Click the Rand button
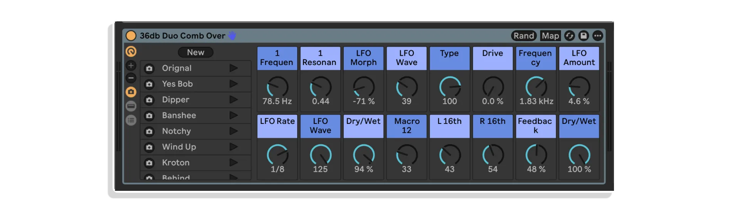The image size is (740, 212). tap(524, 36)
